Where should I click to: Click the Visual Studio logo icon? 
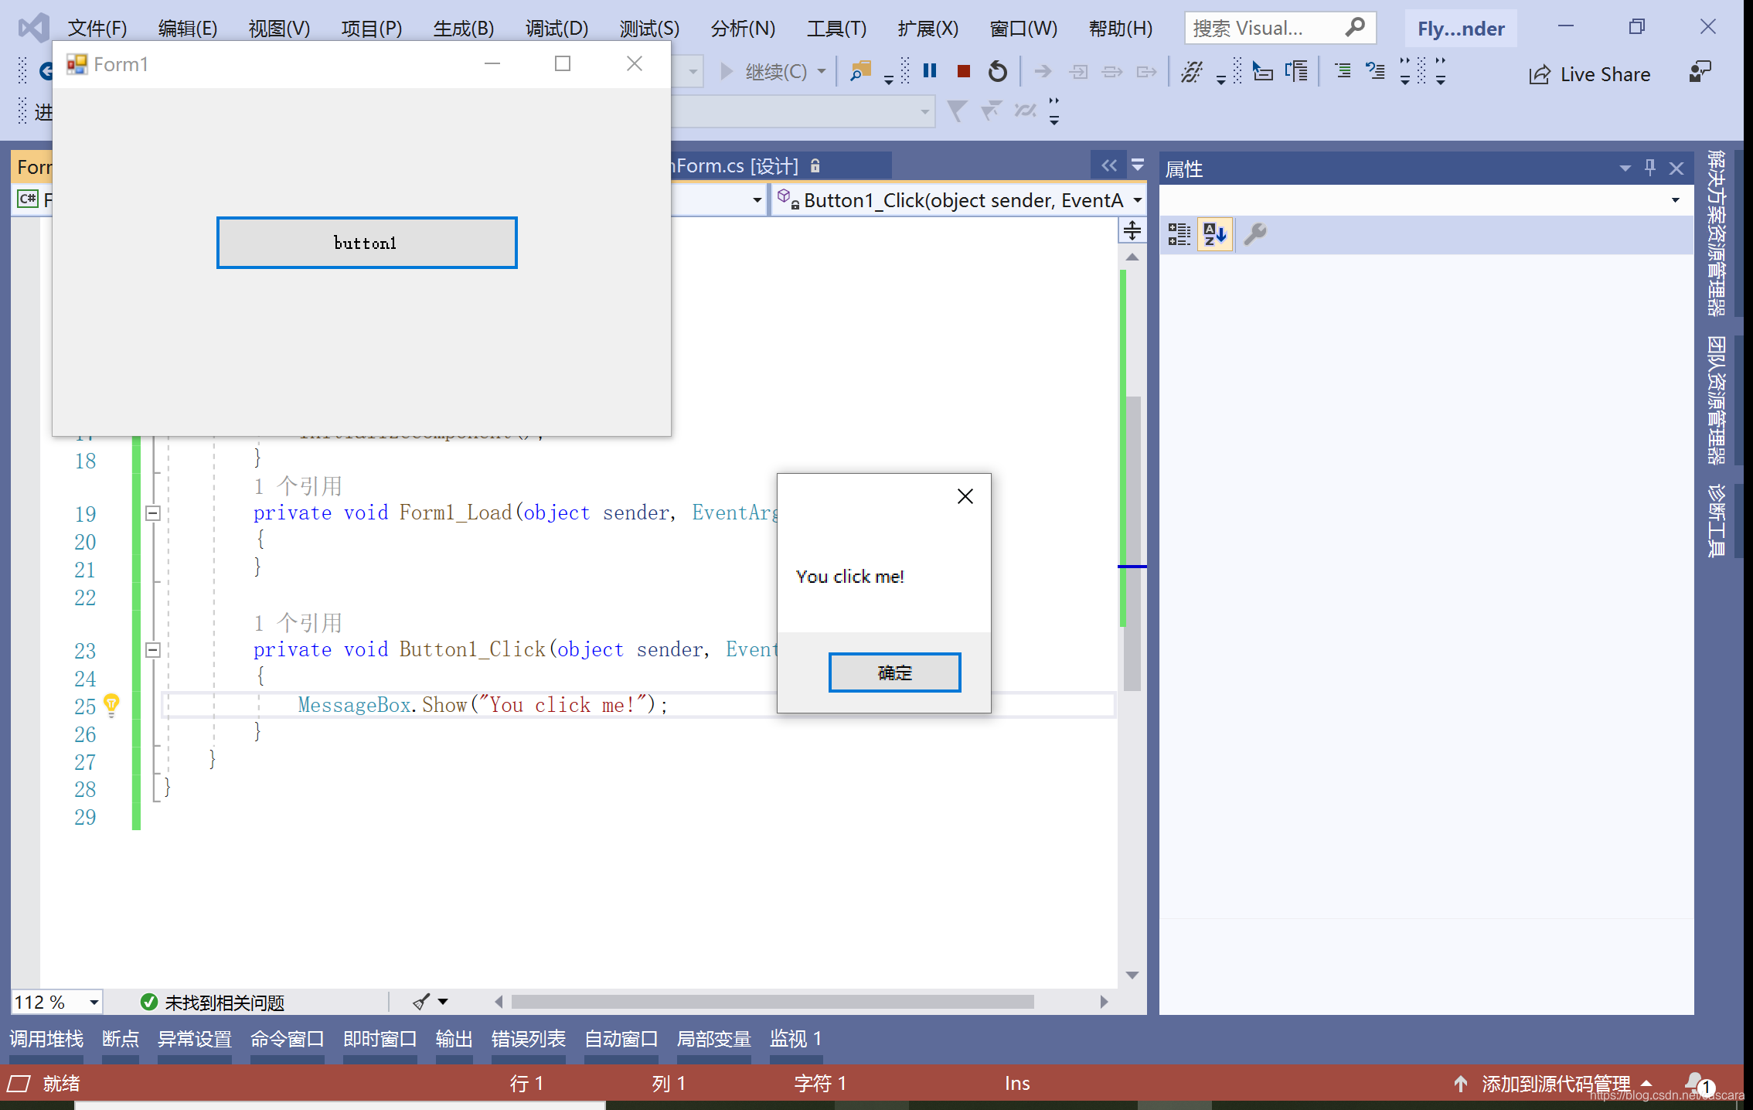(33, 28)
